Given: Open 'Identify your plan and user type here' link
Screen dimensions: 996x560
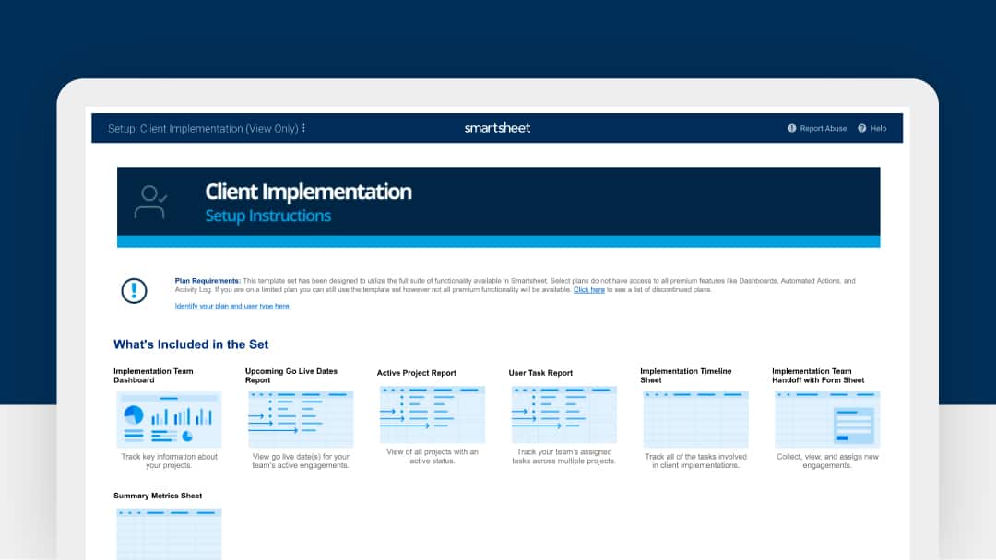Looking at the screenshot, I should pos(232,306).
